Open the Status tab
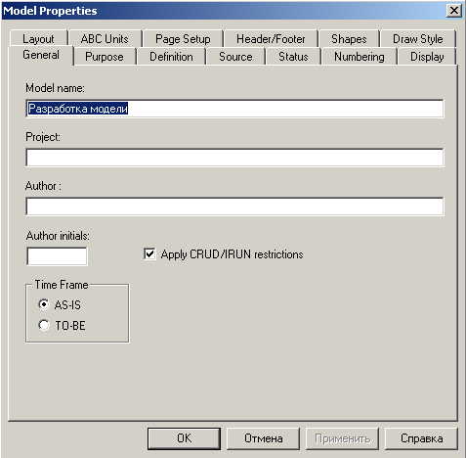 tap(293, 57)
